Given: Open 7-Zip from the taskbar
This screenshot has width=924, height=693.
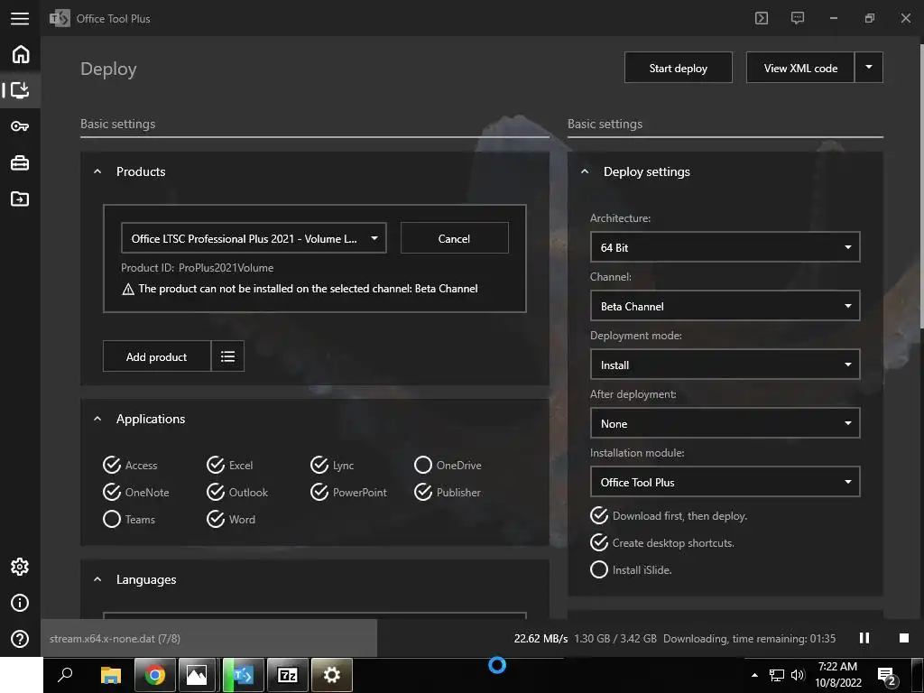Looking at the screenshot, I should [288, 675].
